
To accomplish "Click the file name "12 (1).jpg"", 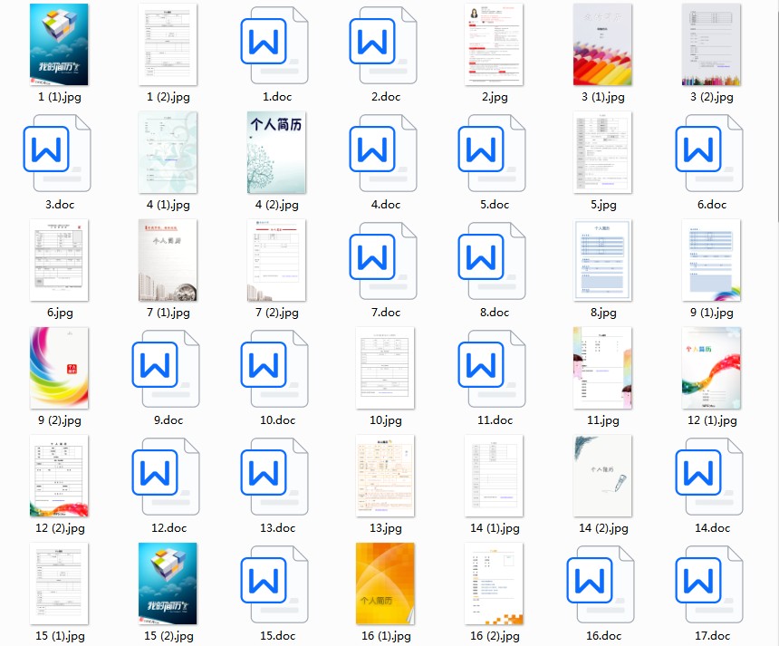I will click(712, 420).
